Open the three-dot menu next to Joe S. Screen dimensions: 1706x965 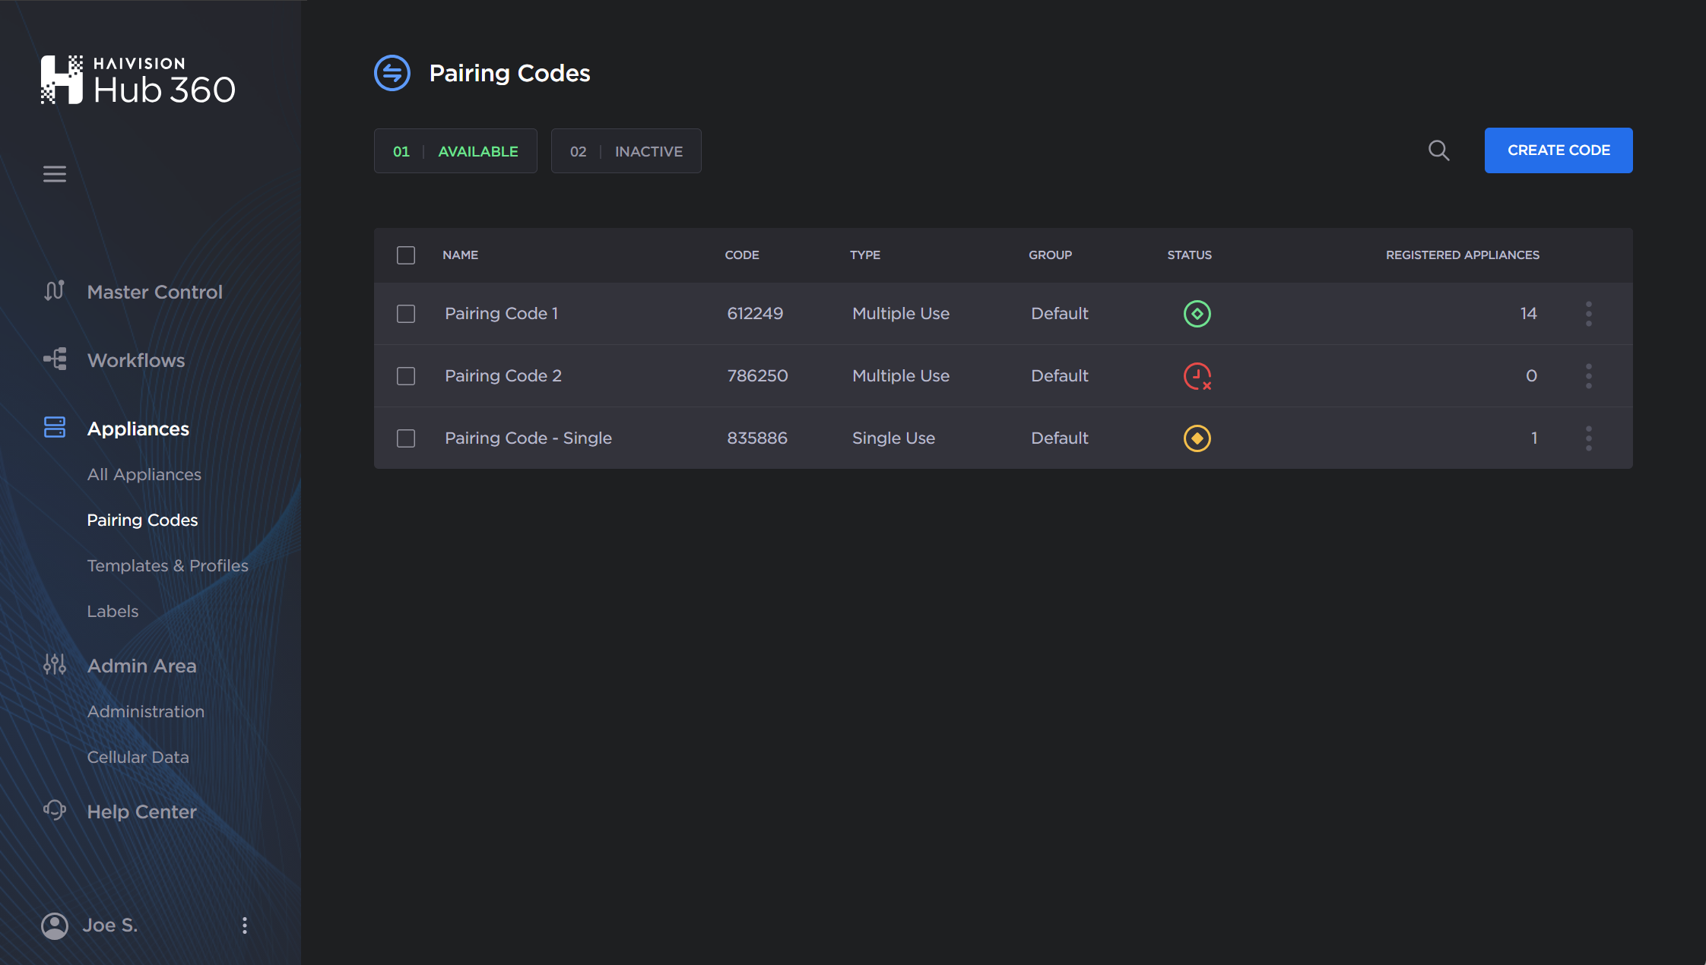[x=244, y=925]
